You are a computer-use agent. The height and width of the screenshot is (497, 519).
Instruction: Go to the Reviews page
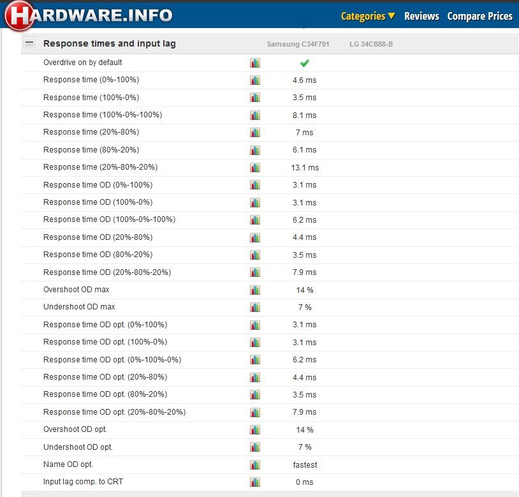click(421, 16)
